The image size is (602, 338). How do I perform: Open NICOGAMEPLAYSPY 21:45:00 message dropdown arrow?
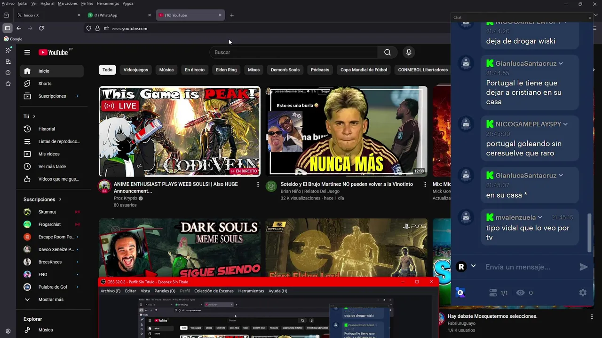click(x=565, y=124)
